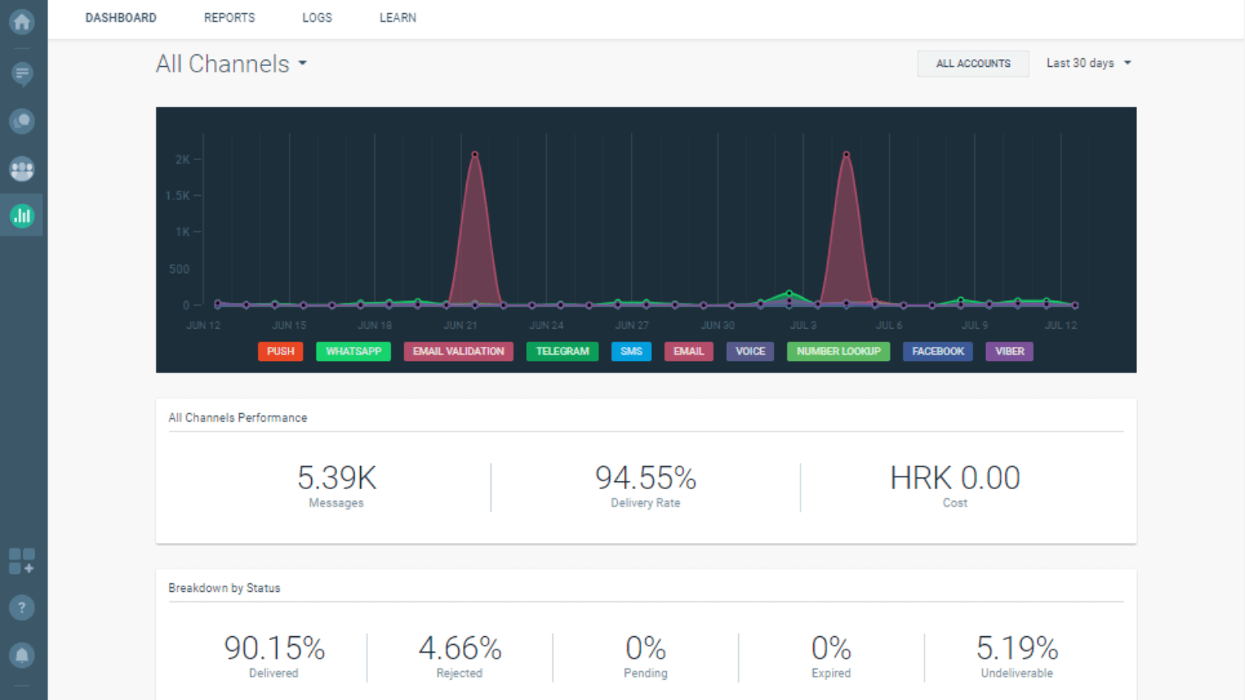Toggle the EMAIL channel legend

point(689,352)
